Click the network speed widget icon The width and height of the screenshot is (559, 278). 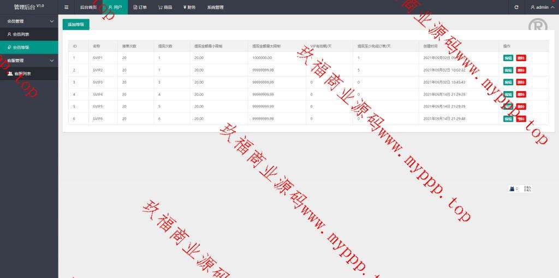click(x=512, y=189)
